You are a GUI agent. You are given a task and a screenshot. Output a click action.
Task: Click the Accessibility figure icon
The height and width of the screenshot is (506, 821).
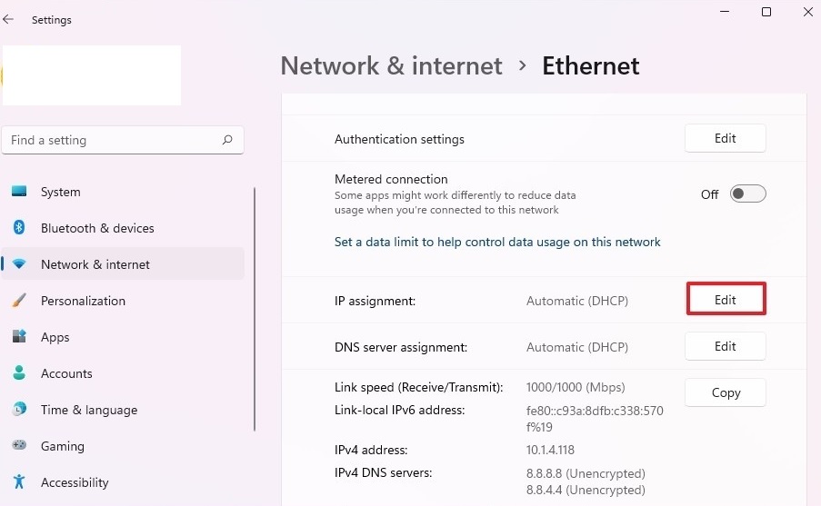[19, 482]
